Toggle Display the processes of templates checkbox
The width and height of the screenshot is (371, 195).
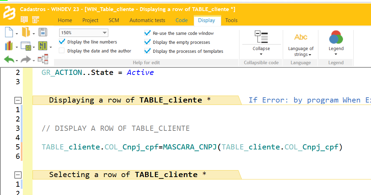tap(147, 51)
